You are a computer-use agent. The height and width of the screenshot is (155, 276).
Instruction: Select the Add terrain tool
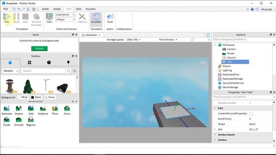(31, 110)
